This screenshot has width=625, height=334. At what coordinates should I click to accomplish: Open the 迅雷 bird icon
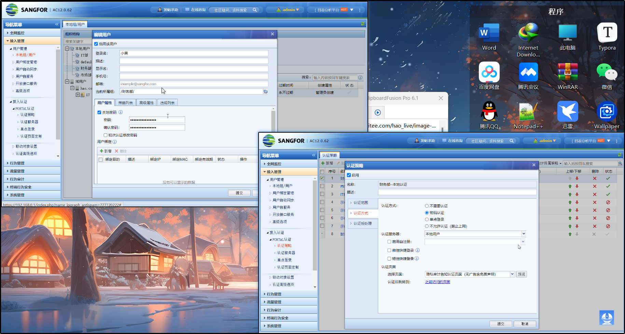[568, 115]
